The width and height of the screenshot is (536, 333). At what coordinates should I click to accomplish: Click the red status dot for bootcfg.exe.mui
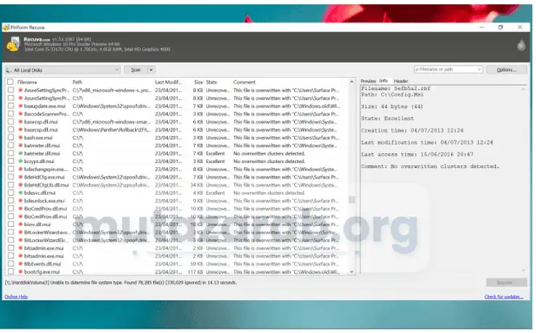tap(20, 272)
